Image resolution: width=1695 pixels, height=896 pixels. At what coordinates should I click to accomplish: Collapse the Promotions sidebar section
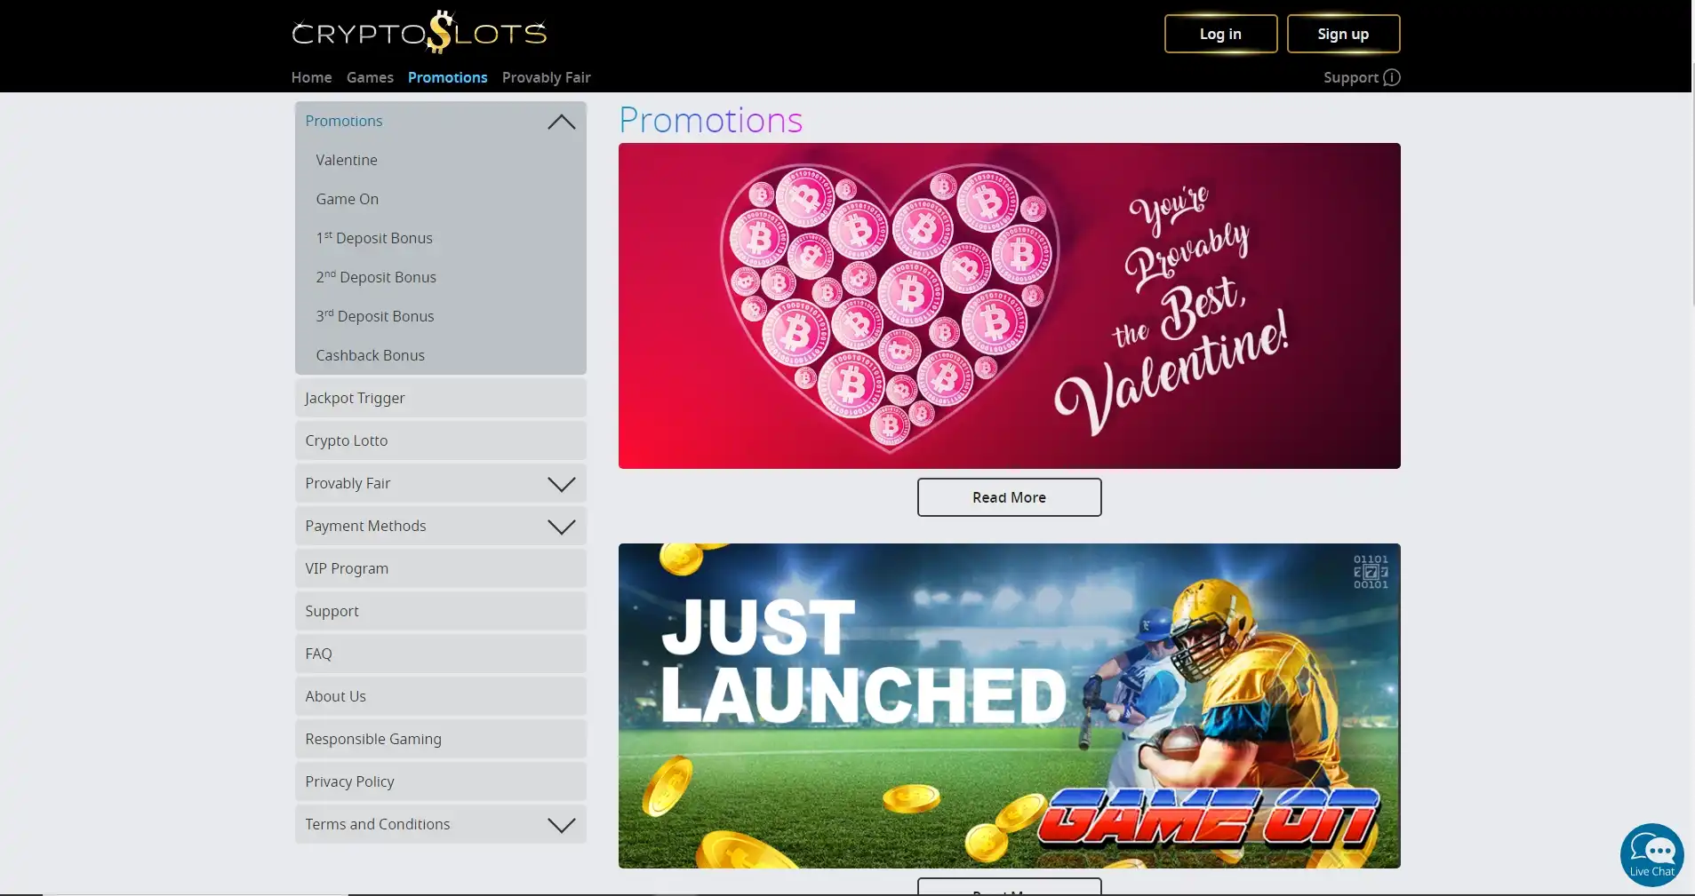pos(561,122)
